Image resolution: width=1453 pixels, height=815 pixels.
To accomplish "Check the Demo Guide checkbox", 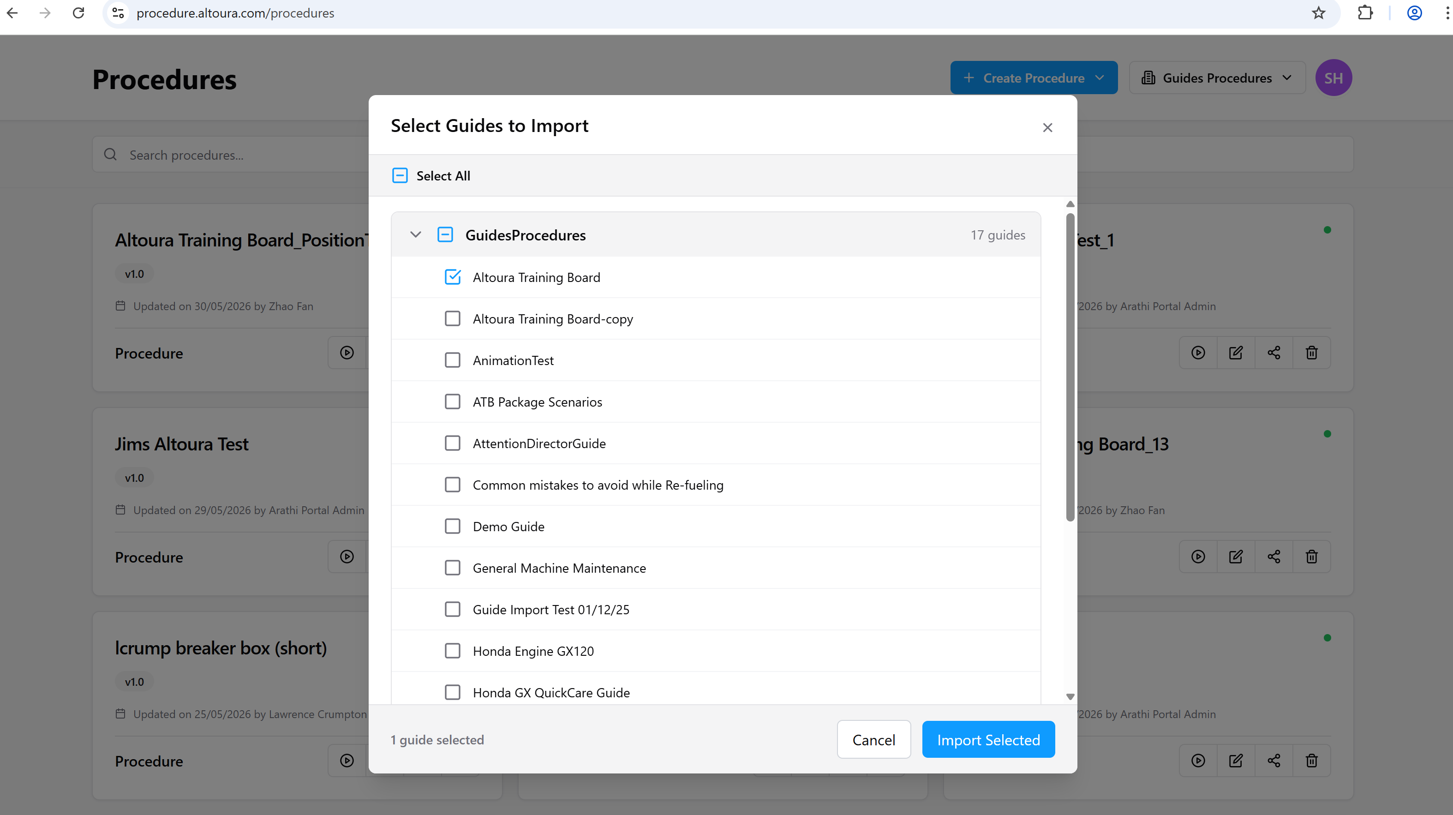I will (x=452, y=526).
